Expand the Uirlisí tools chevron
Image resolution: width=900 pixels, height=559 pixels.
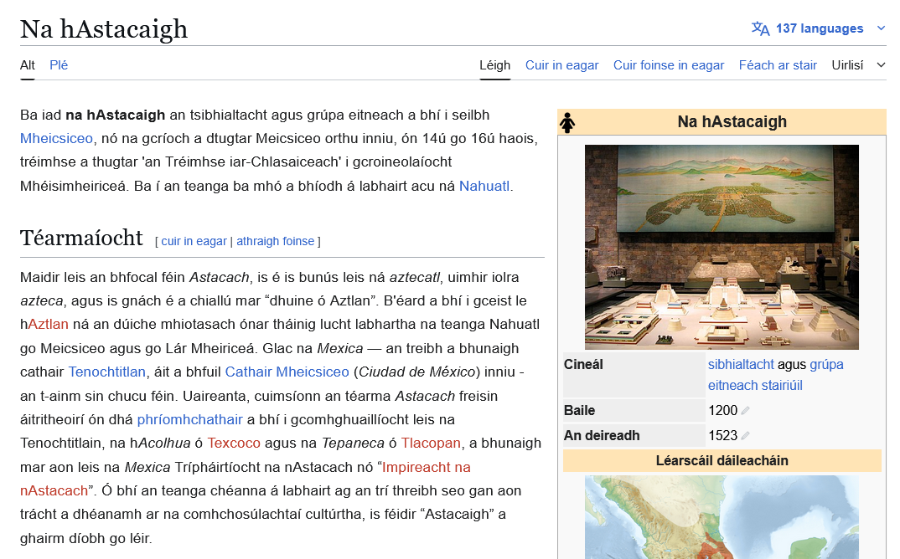[881, 64]
